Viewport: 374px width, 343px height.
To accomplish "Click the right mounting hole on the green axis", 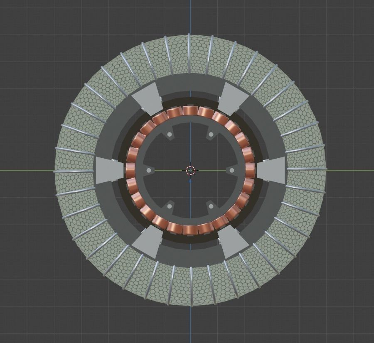I will pyautogui.click(x=232, y=170).
